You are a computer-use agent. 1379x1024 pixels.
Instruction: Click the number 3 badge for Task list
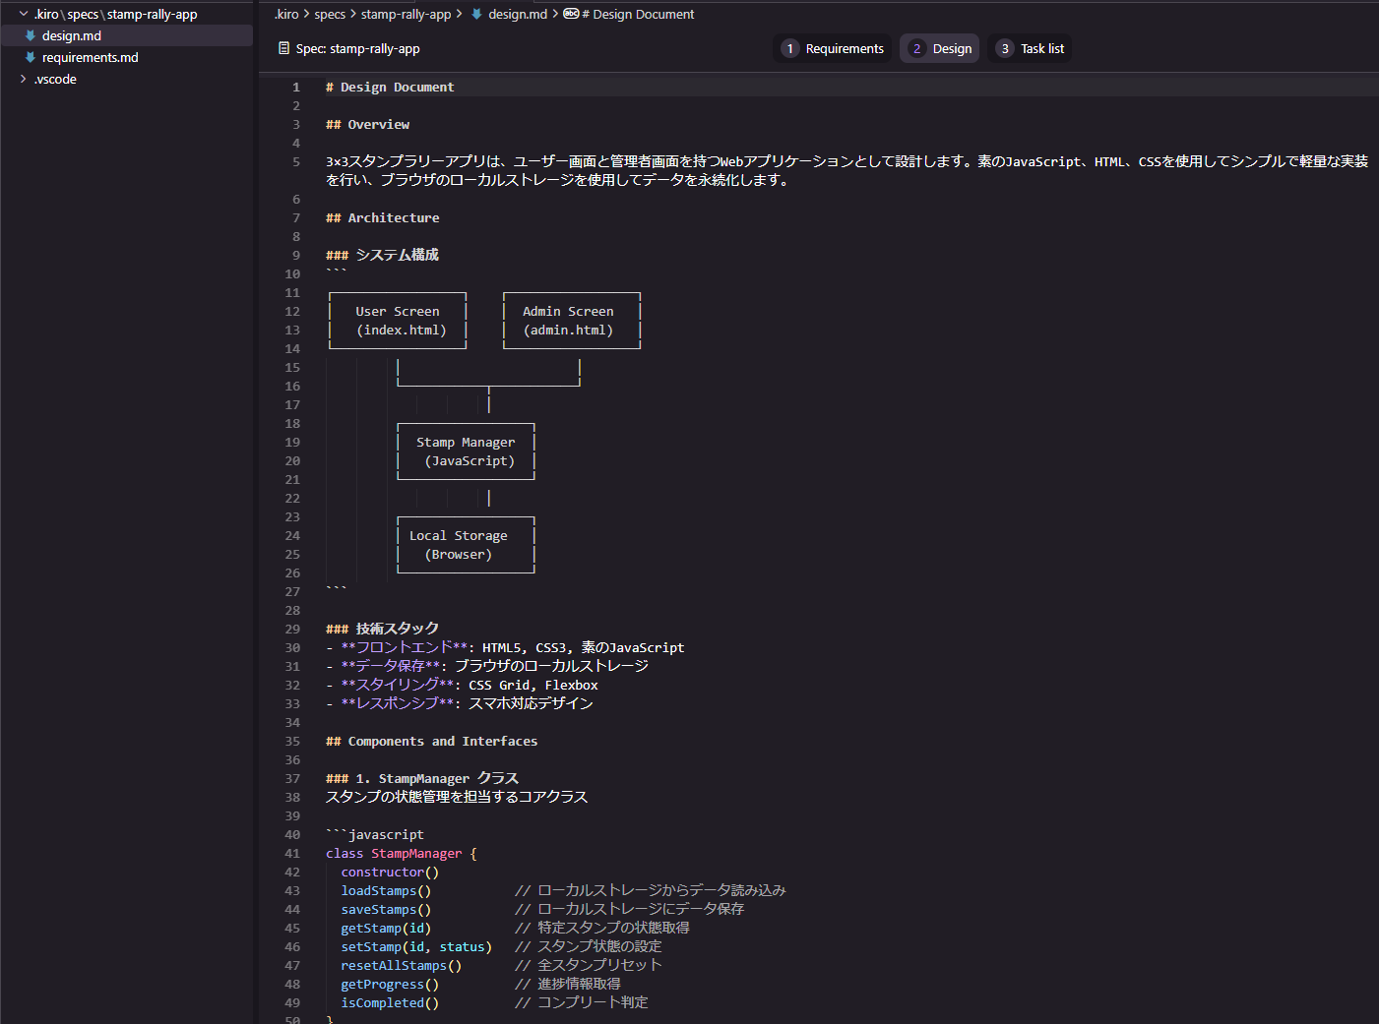coord(1004,48)
